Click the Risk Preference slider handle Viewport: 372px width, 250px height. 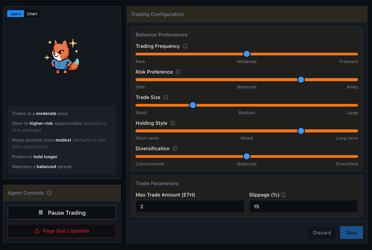(x=301, y=80)
